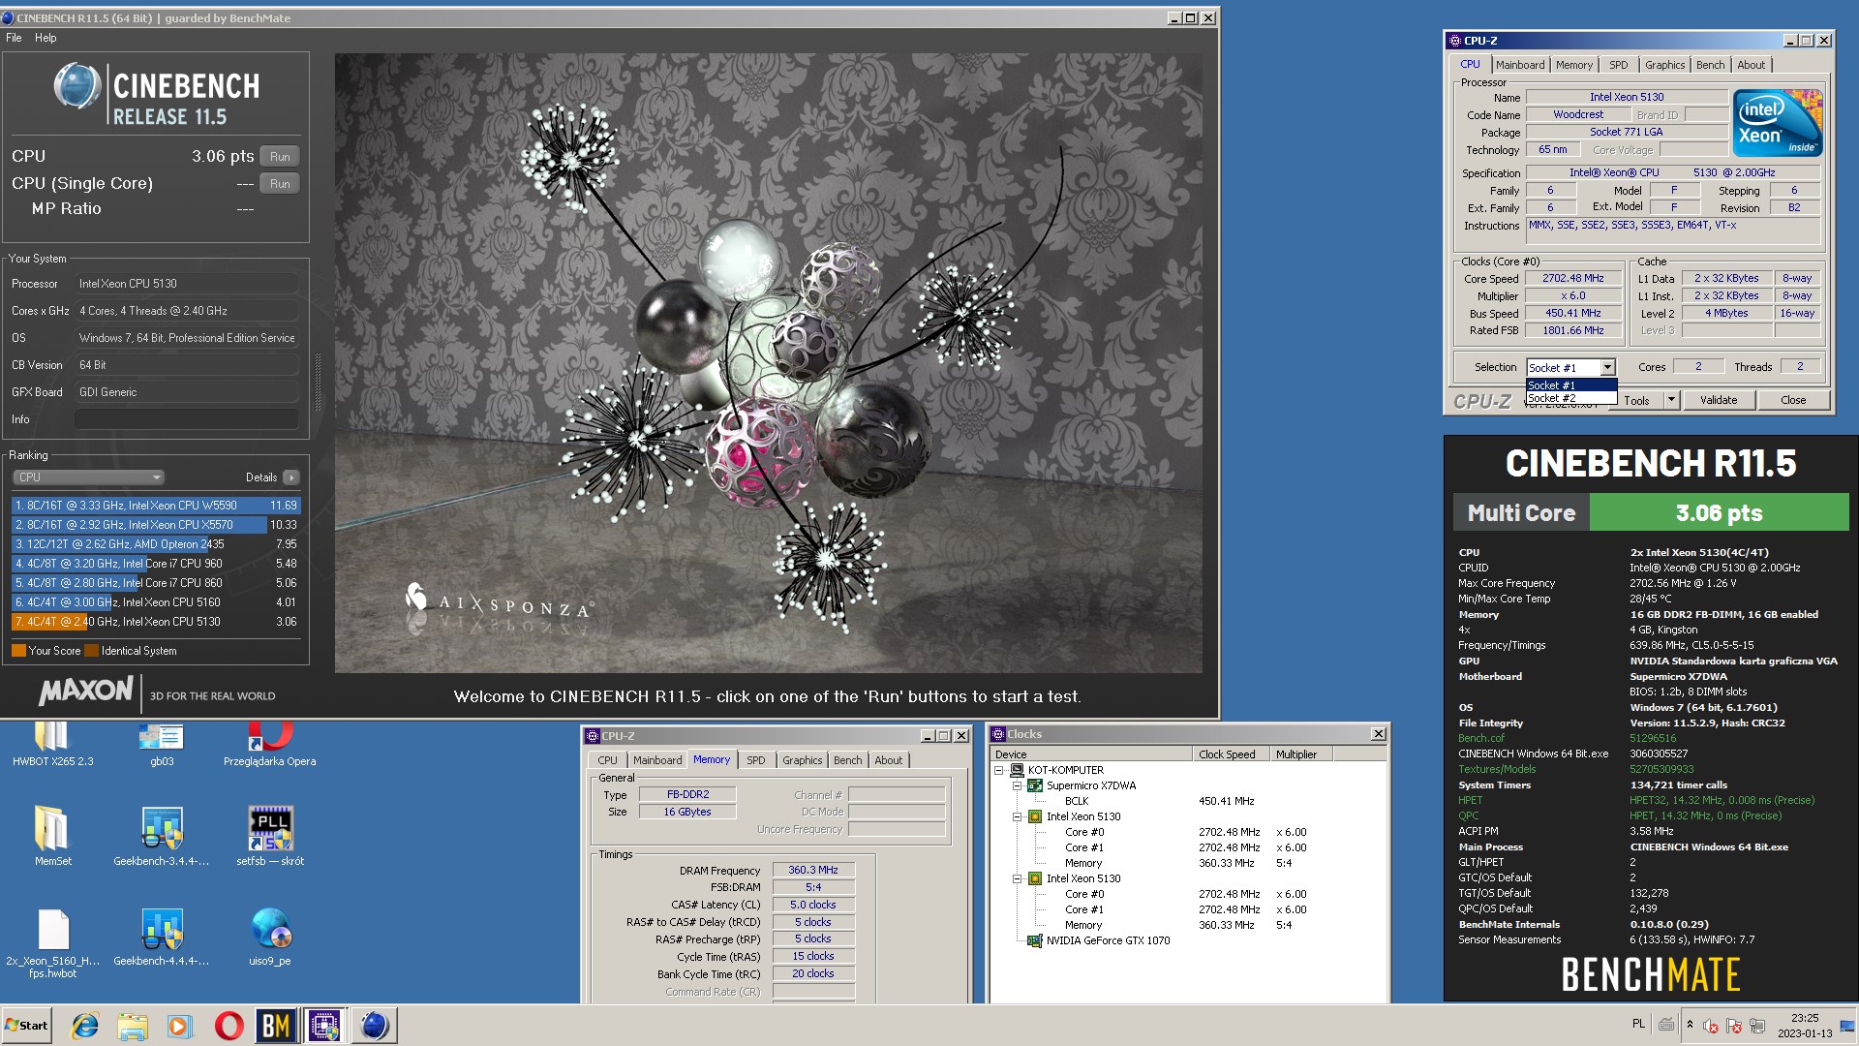Click the Supermicro X7DWA motherboard icon

pyautogui.click(x=1035, y=785)
